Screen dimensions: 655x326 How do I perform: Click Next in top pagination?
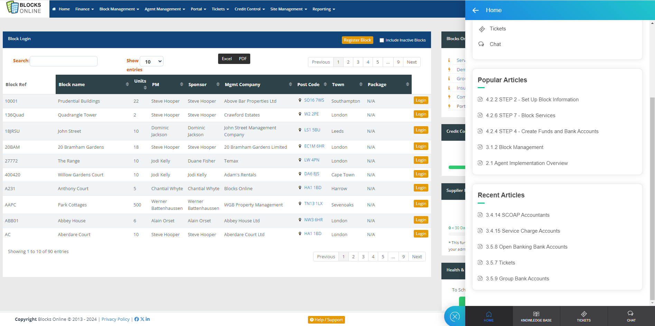412,62
